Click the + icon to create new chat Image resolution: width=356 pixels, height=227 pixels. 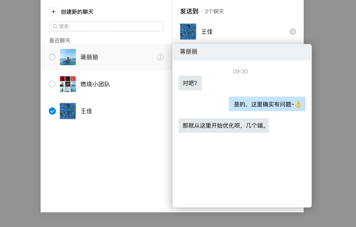(53, 11)
